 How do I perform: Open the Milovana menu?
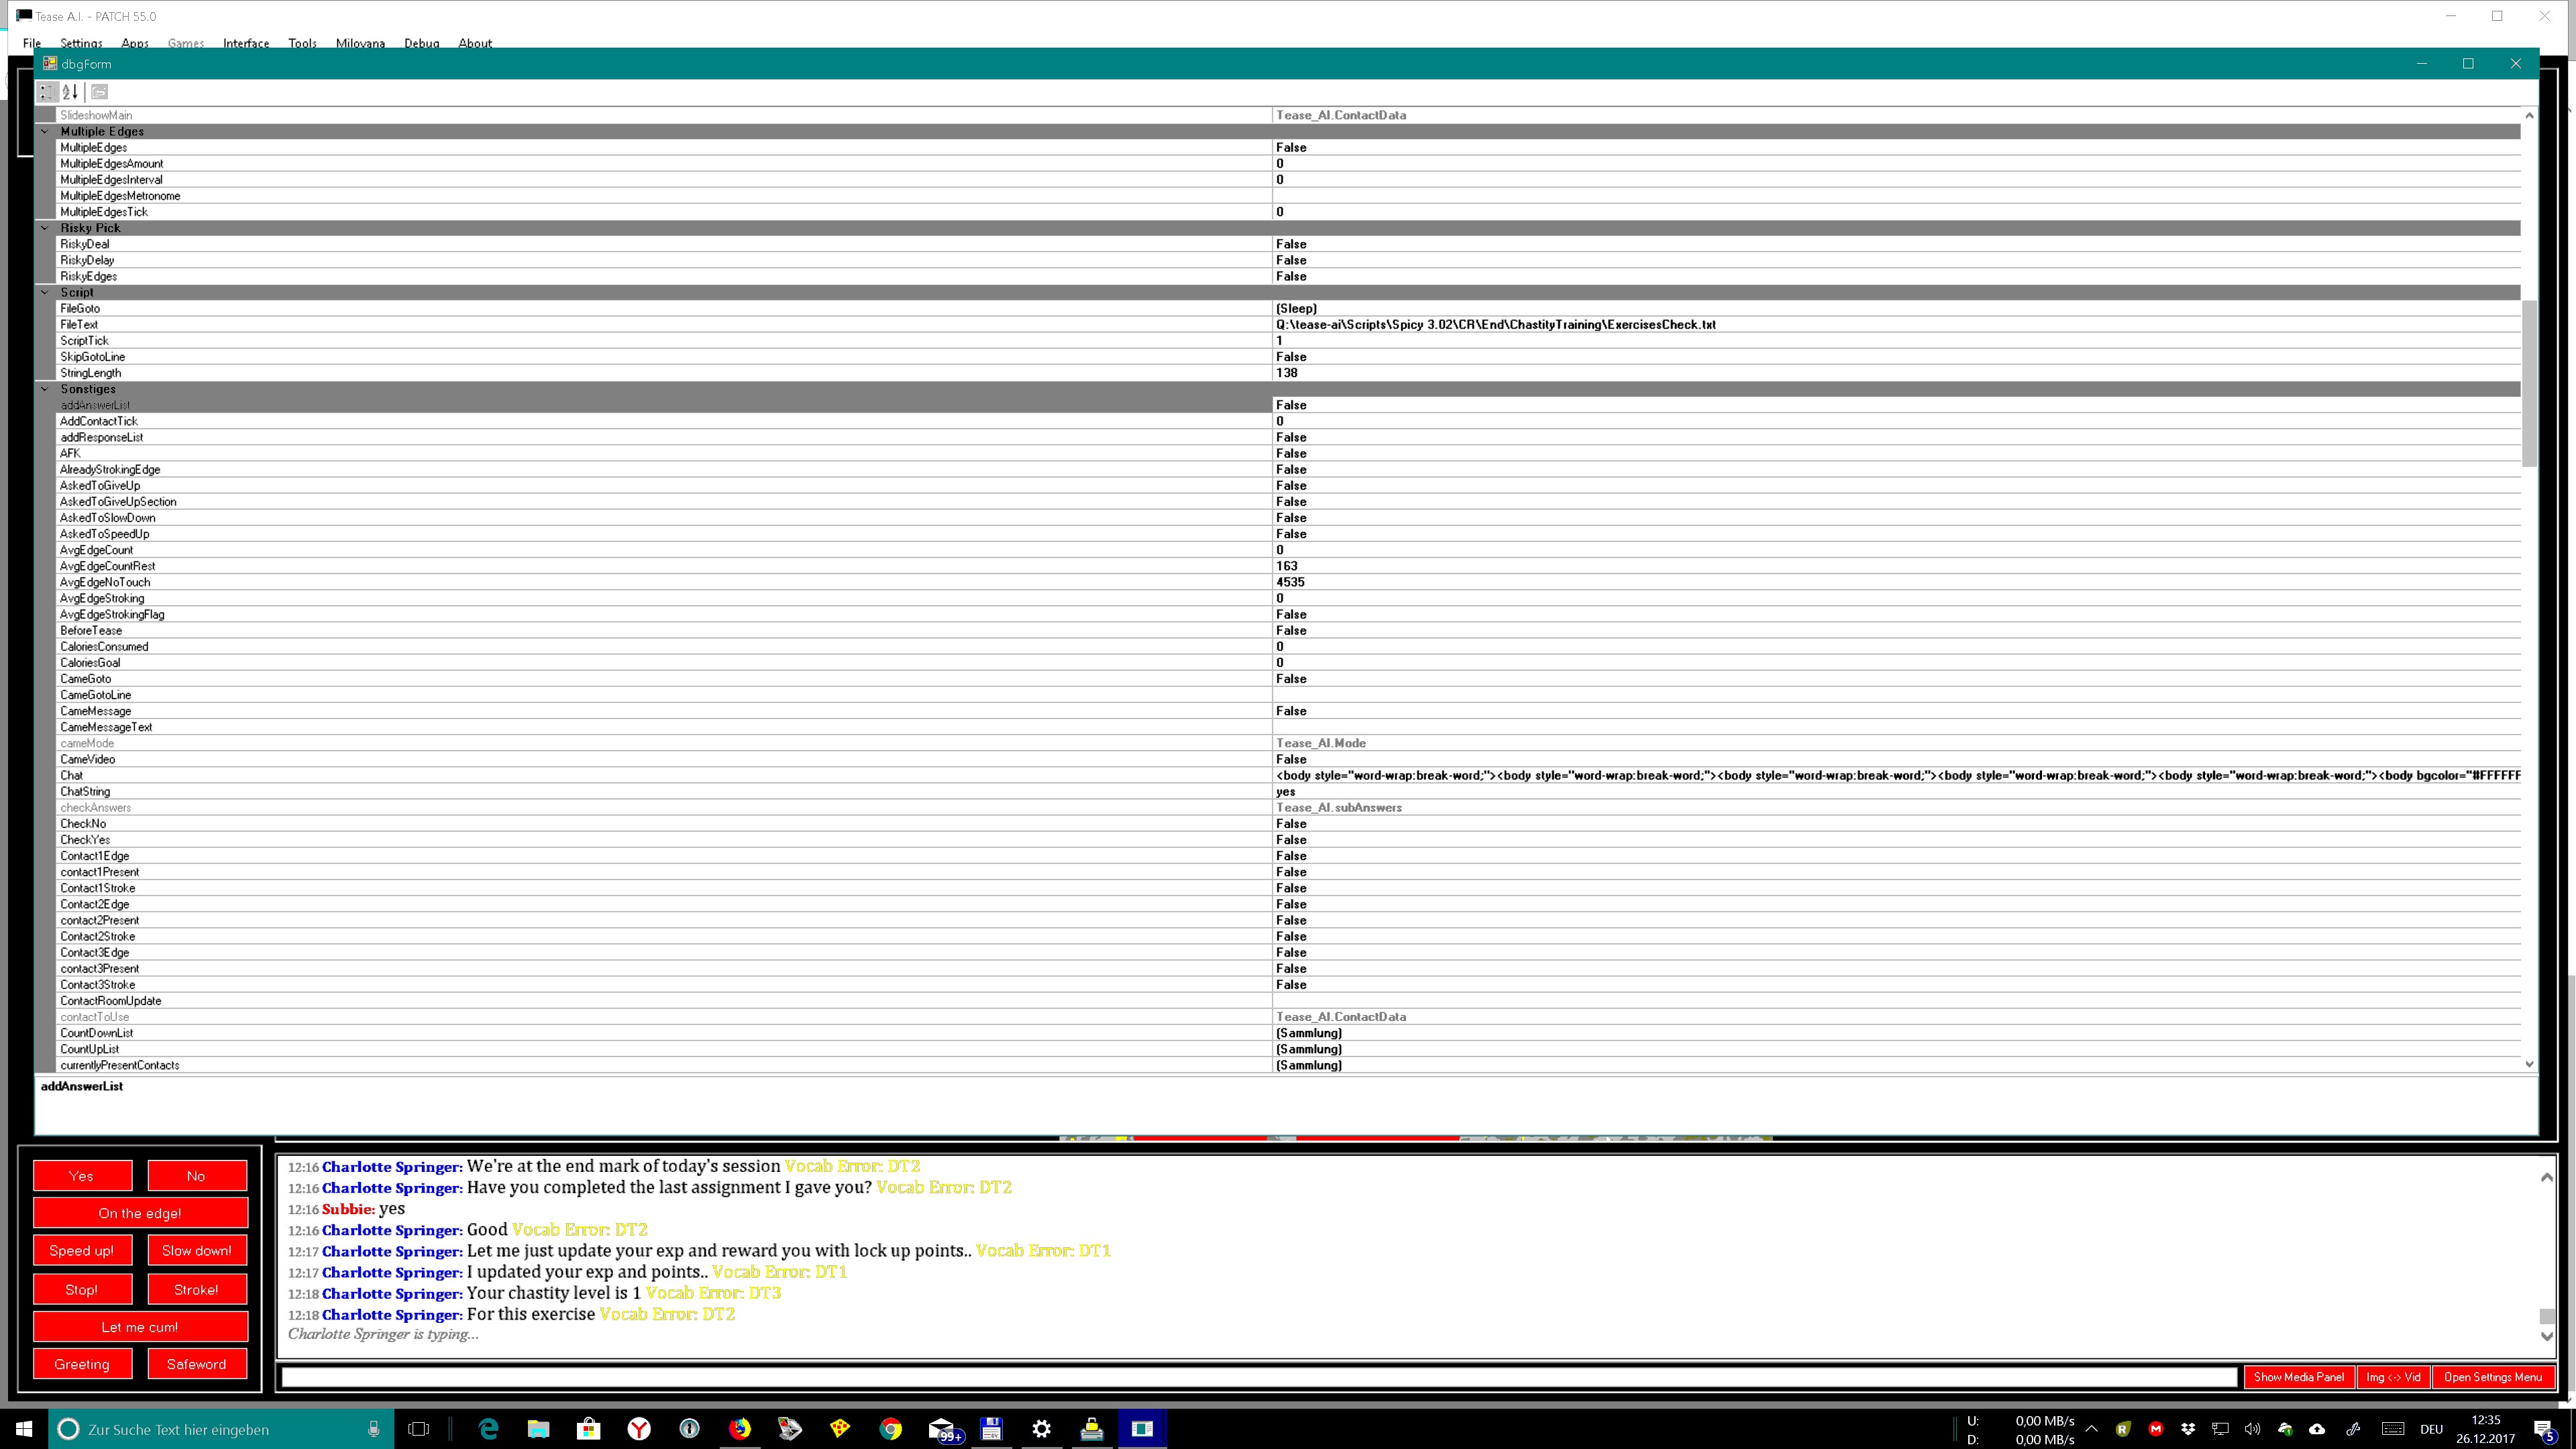click(x=360, y=43)
